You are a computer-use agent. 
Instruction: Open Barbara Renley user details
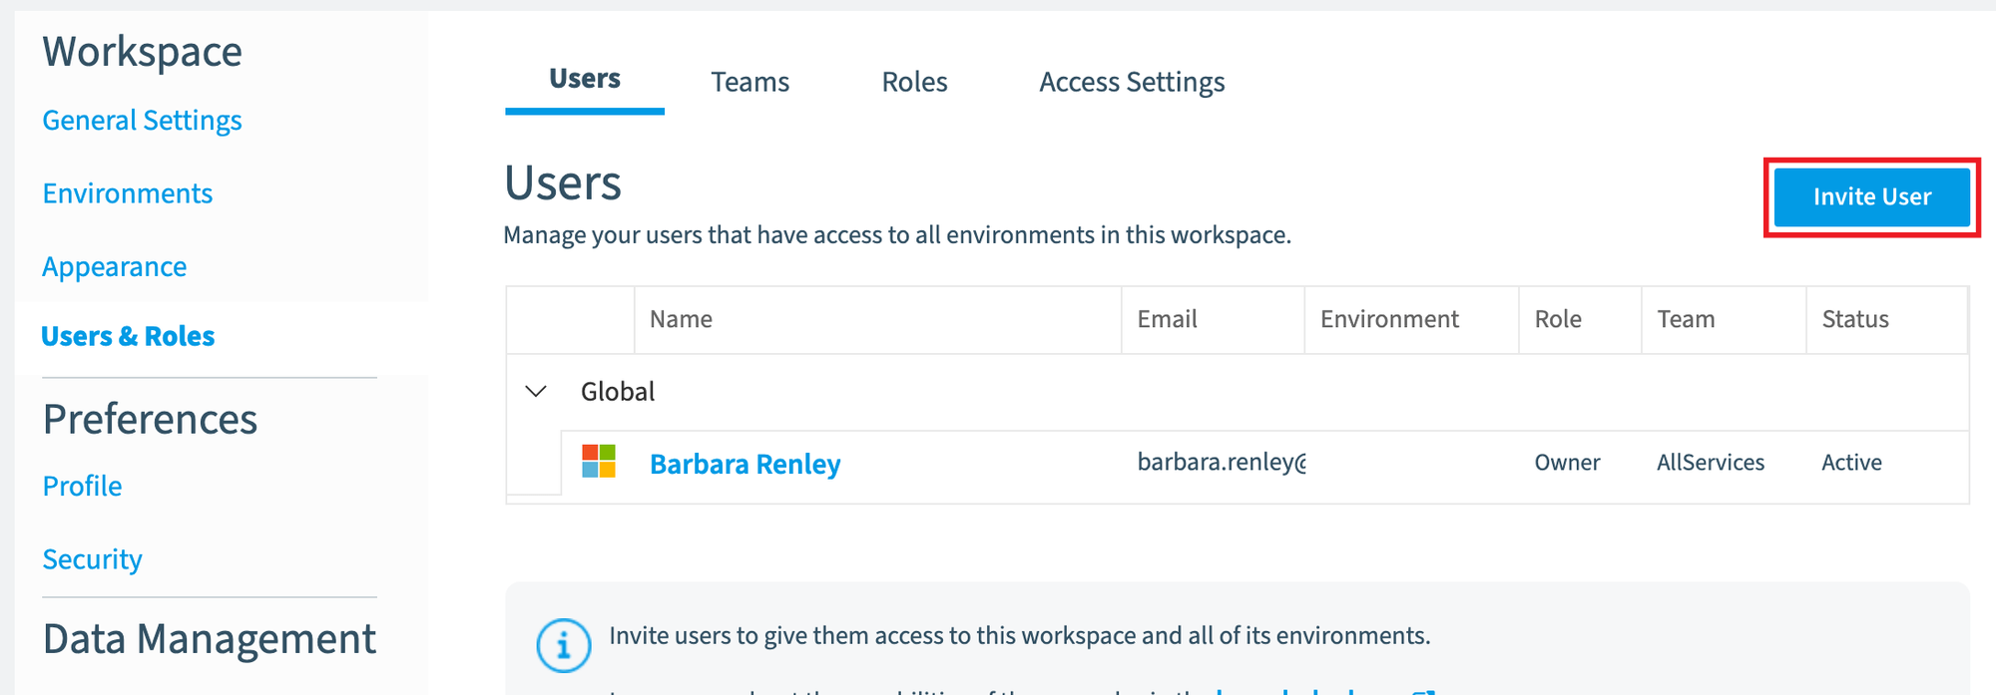pos(745,464)
